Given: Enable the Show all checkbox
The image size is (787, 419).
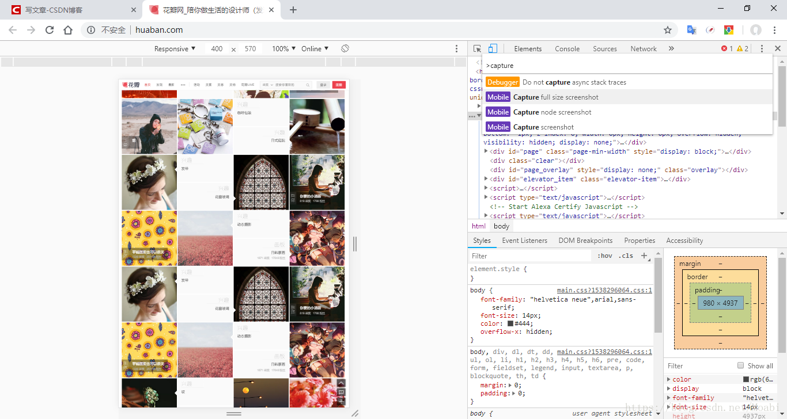Looking at the screenshot, I should click(x=741, y=365).
